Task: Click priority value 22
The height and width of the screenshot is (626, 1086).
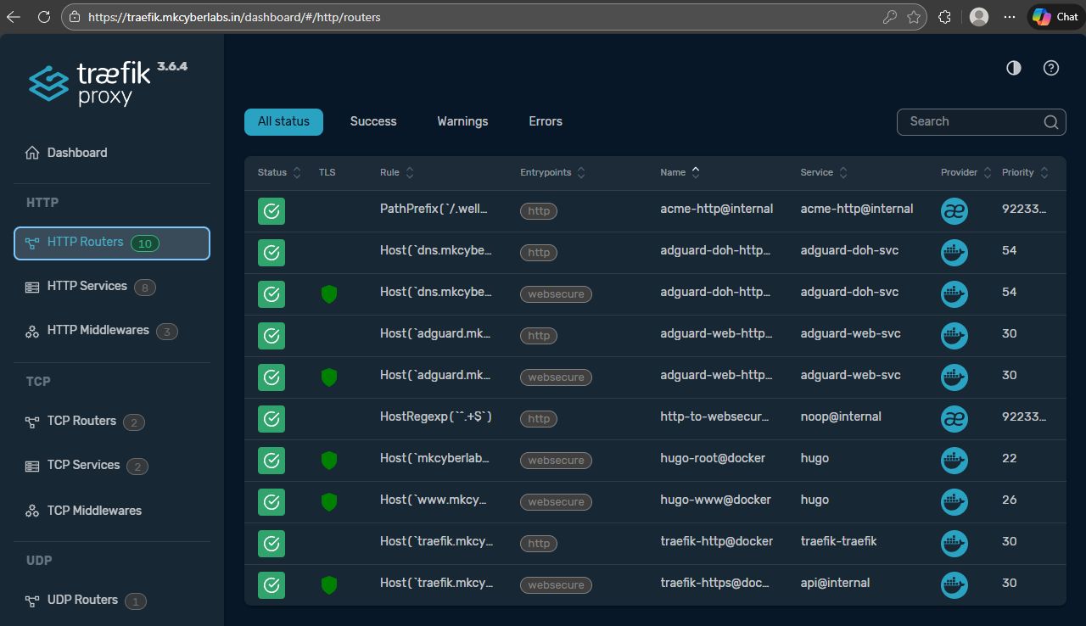Action: (x=1009, y=458)
